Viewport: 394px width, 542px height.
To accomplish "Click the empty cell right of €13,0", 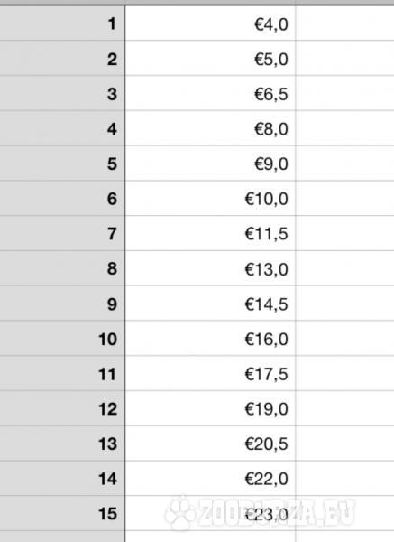I will click(x=345, y=268).
